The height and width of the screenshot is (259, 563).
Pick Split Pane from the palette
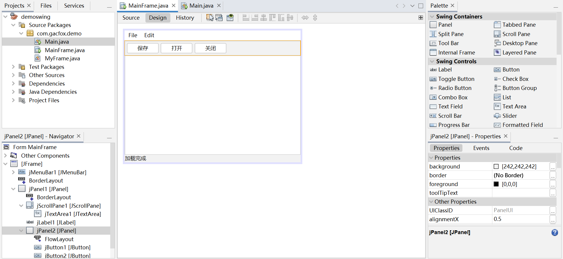click(x=447, y=34)
